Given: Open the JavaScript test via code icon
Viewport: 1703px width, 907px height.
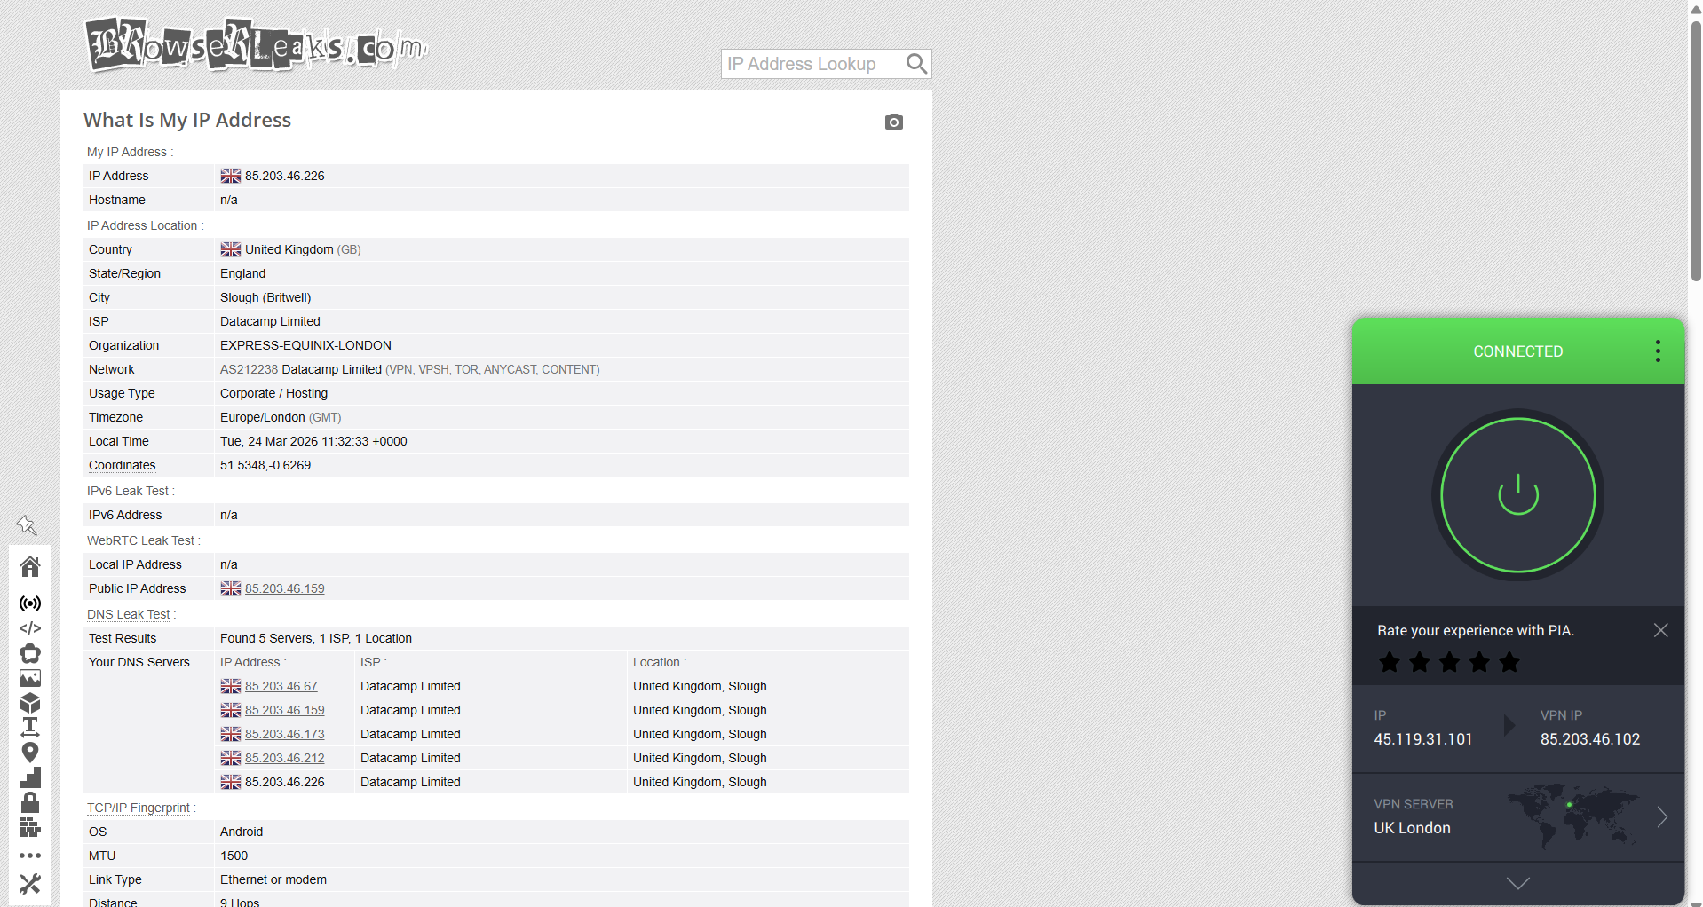Looking at the screenshot, I should tap(29, 628).
